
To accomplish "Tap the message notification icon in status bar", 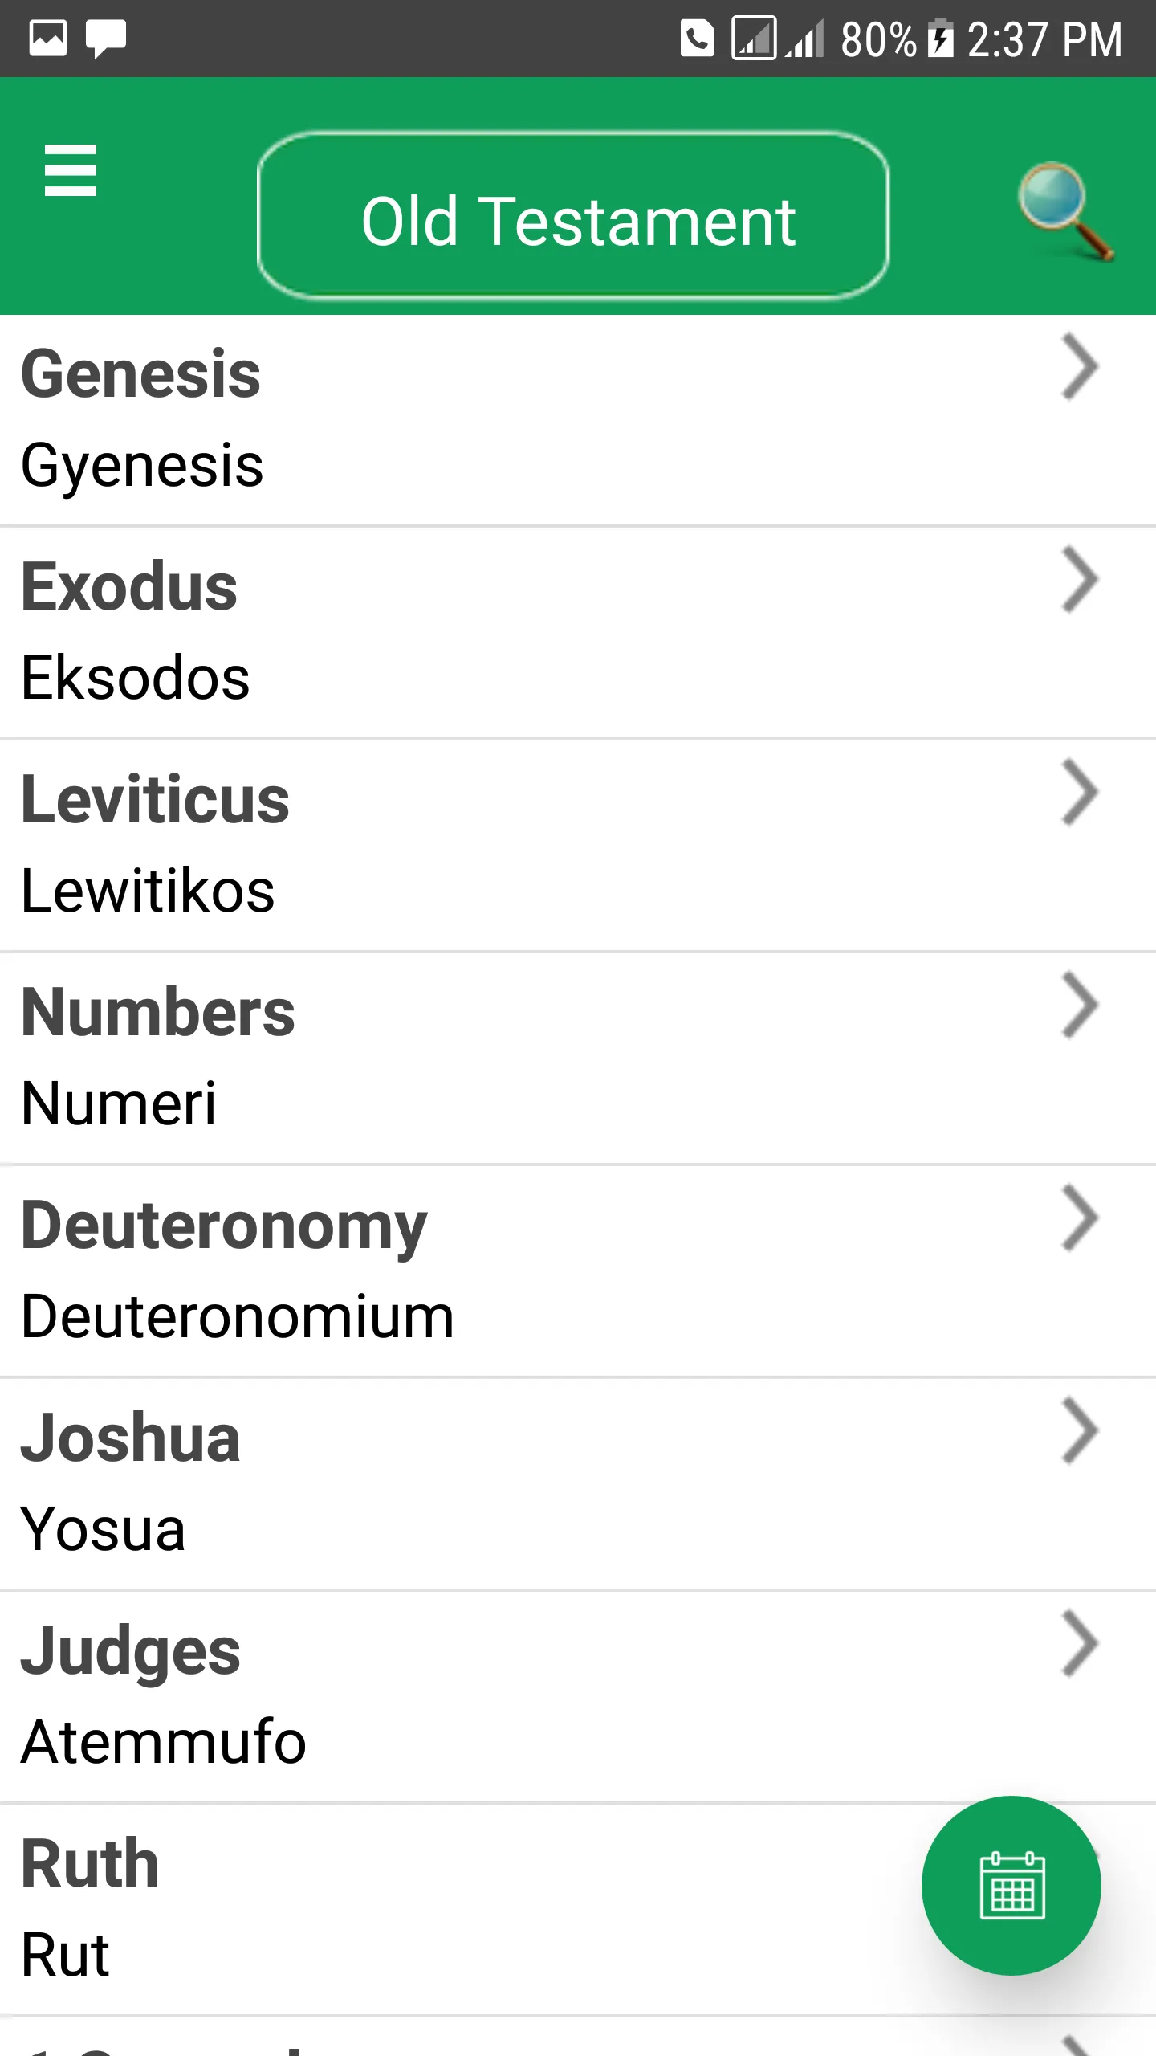I will (x=106, y=39).
